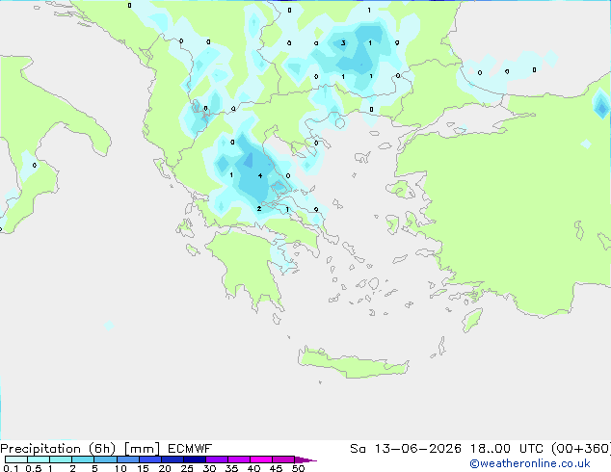
Task: Pick the 10–15 mm legend color swatch
Action: [127, 459]
